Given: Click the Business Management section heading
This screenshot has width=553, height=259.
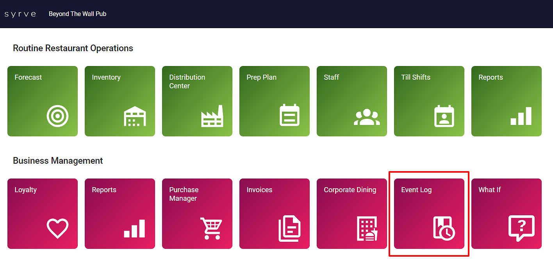Looking at the screenshot, I should coord(58,161).
